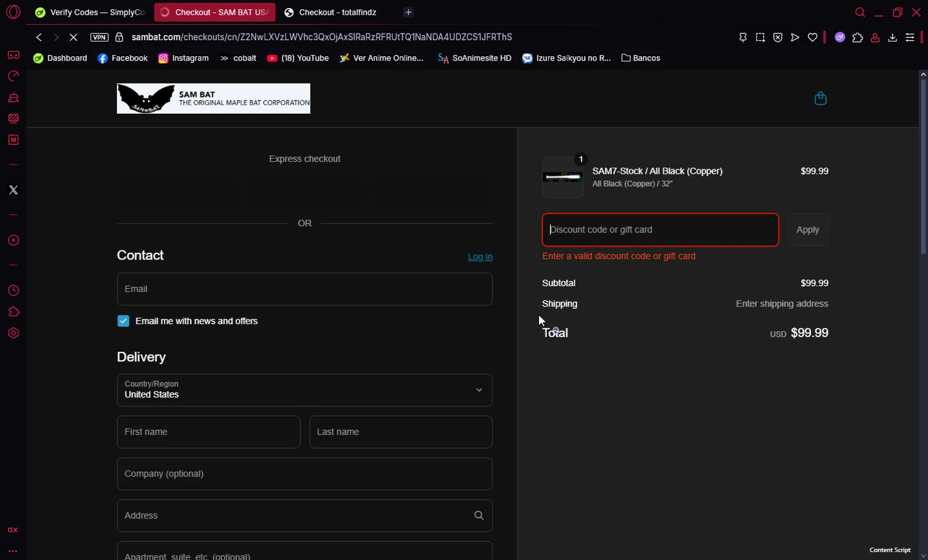Take a snapshot with the toolbar snapshot icon

click(x=760, y=38)
